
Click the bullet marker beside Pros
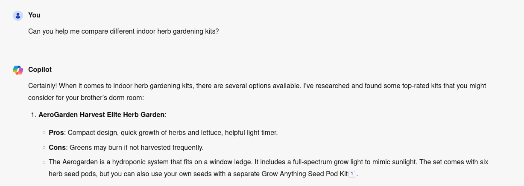click(x=44, y=133)
